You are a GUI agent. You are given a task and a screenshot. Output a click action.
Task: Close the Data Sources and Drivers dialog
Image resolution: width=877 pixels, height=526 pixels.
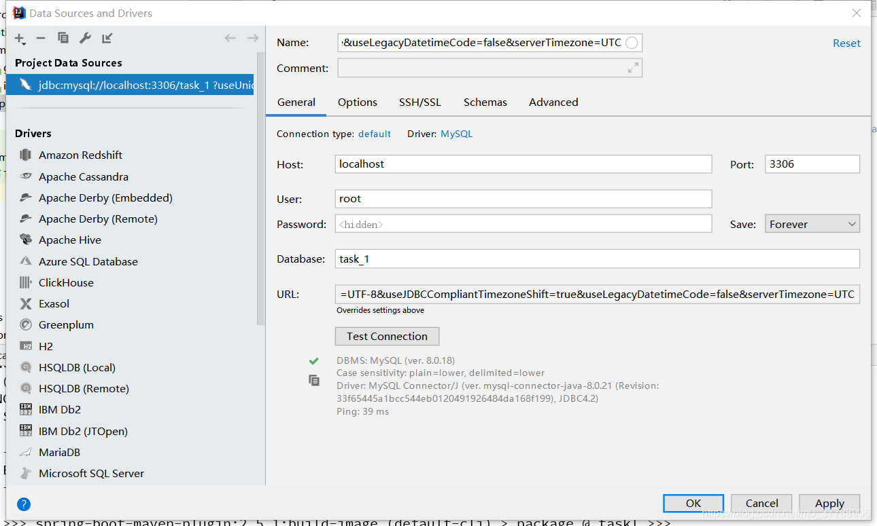click(x=856, y=13)
